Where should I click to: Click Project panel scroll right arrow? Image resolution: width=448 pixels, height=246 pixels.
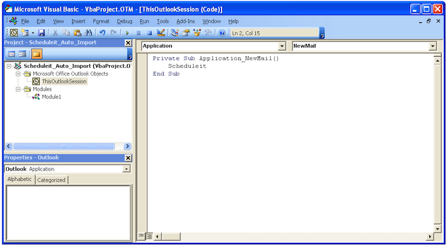point(127,146)
